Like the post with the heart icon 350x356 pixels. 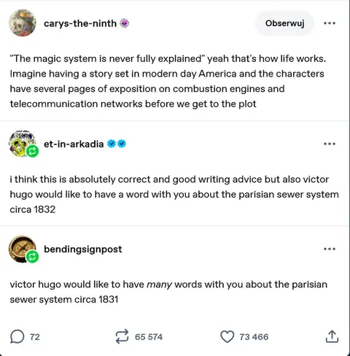pyautogui.click(x=227, y=336)
